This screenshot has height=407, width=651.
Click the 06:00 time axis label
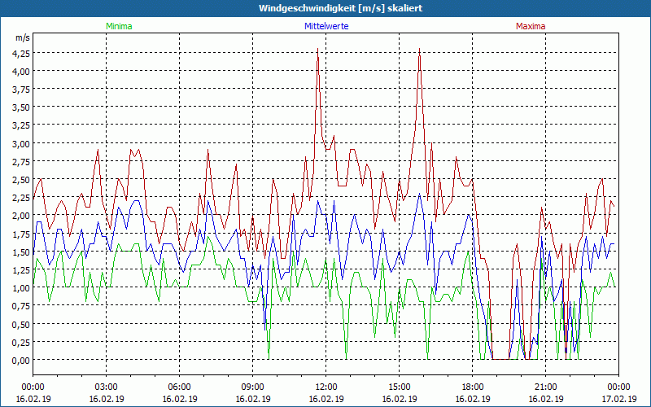179,387
